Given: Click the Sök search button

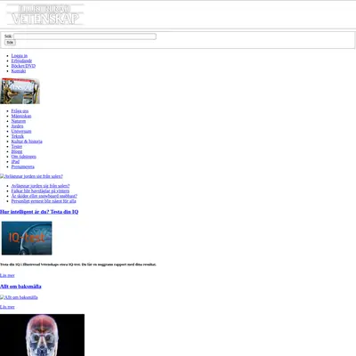Looking at the screenshot, I should (x=10, y=43).
